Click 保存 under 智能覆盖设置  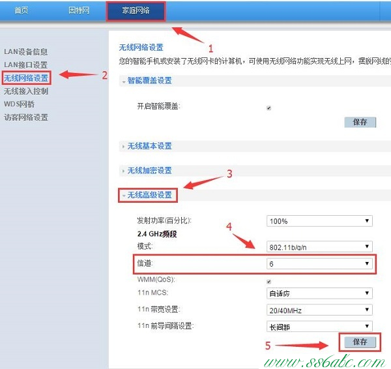tap(360, 122)
